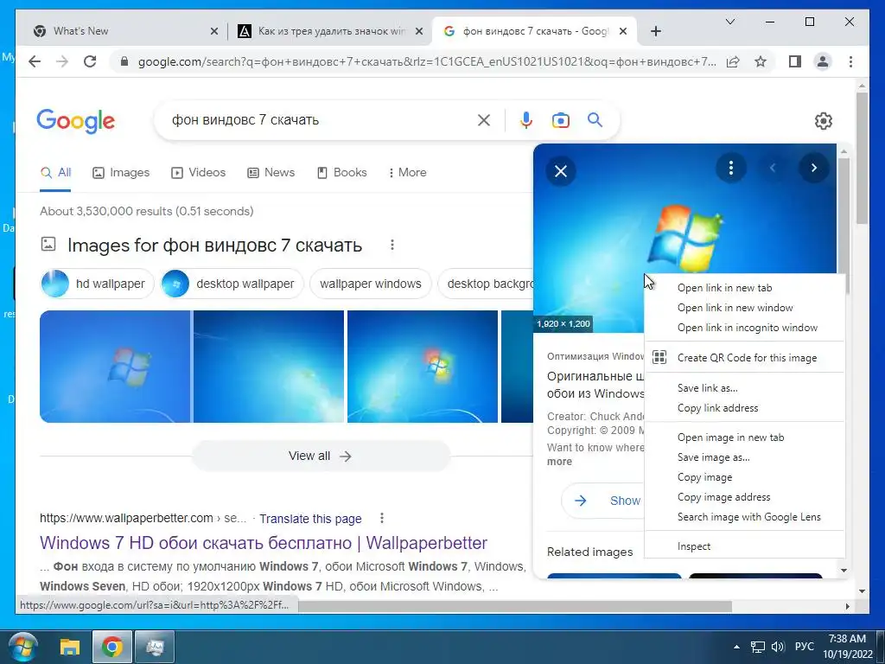Open File Explorer from taskbar
This screenshot has height=664, width=885.
click(69, 647)
